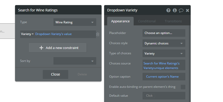223x102 pixels.
Task: Open the Choices style dropdown
Action: (164, 43)
